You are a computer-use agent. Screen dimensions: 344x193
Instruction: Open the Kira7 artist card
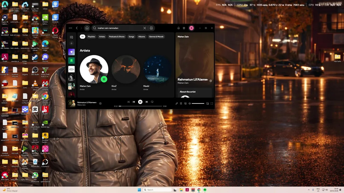coord(126,73)
